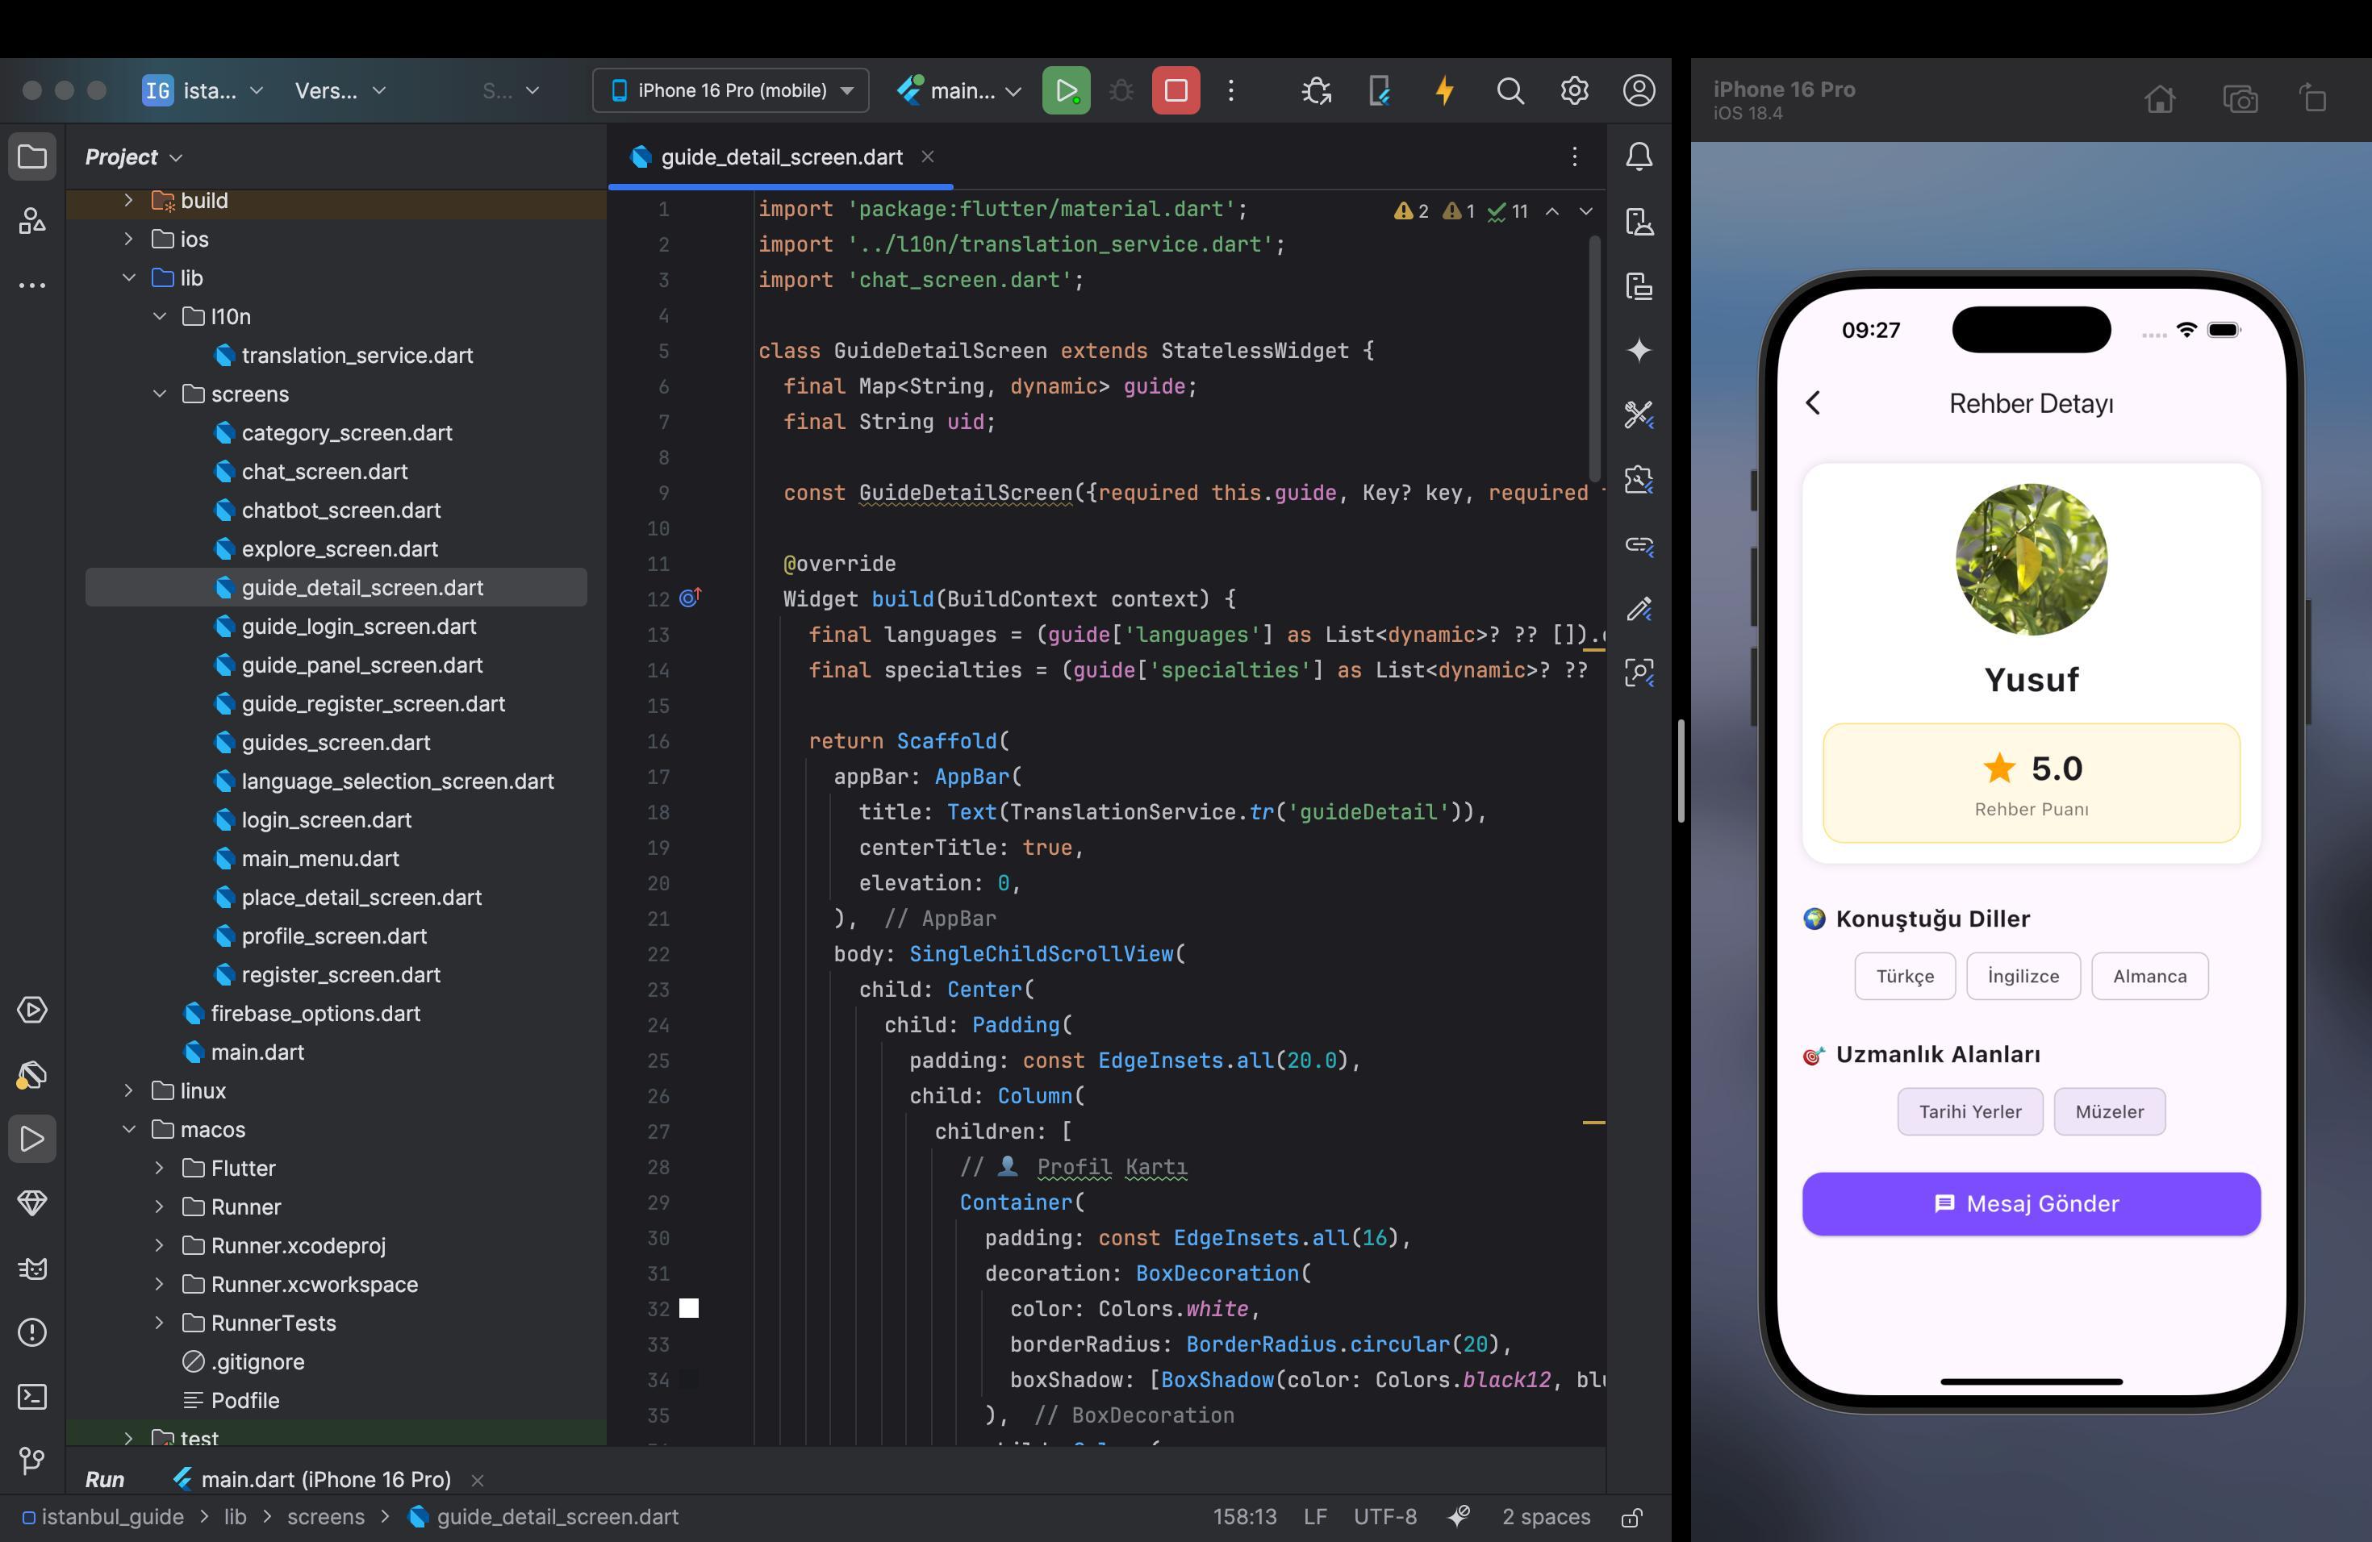Expand Runner.xcodeproj folder
The image size is (2372, 1542).
coord(160,1245)
